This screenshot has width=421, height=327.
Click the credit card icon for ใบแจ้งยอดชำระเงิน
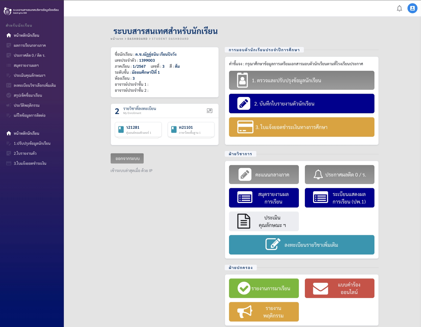click(x=245, y=127)
